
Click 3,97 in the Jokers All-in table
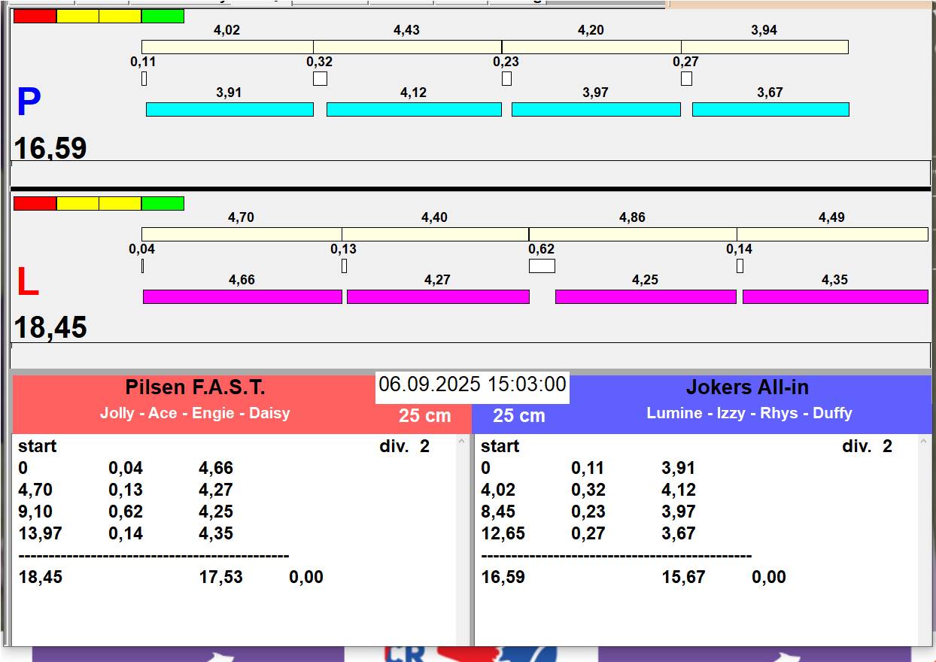click(x=679, y=512)
